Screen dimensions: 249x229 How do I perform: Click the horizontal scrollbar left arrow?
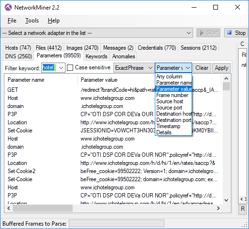[9, 208]
